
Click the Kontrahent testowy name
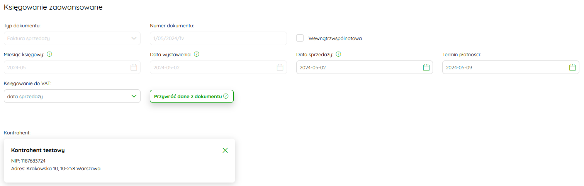(x=38, y=150)
